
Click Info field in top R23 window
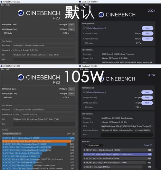click(x=44, y=60)
